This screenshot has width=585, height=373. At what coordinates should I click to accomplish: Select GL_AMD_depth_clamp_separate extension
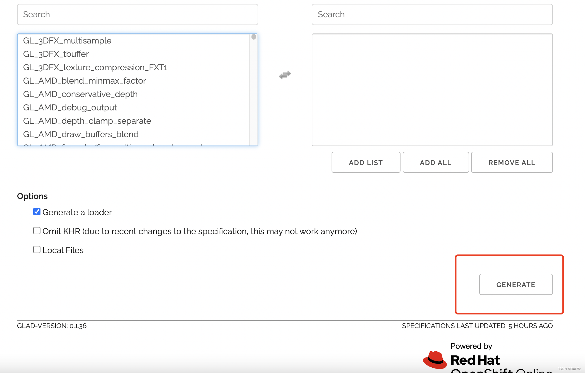pyautogui.click(x=87, y=120)
